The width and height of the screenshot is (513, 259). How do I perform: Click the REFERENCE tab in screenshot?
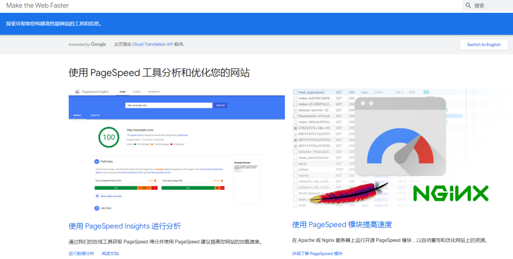pos(154,92)
